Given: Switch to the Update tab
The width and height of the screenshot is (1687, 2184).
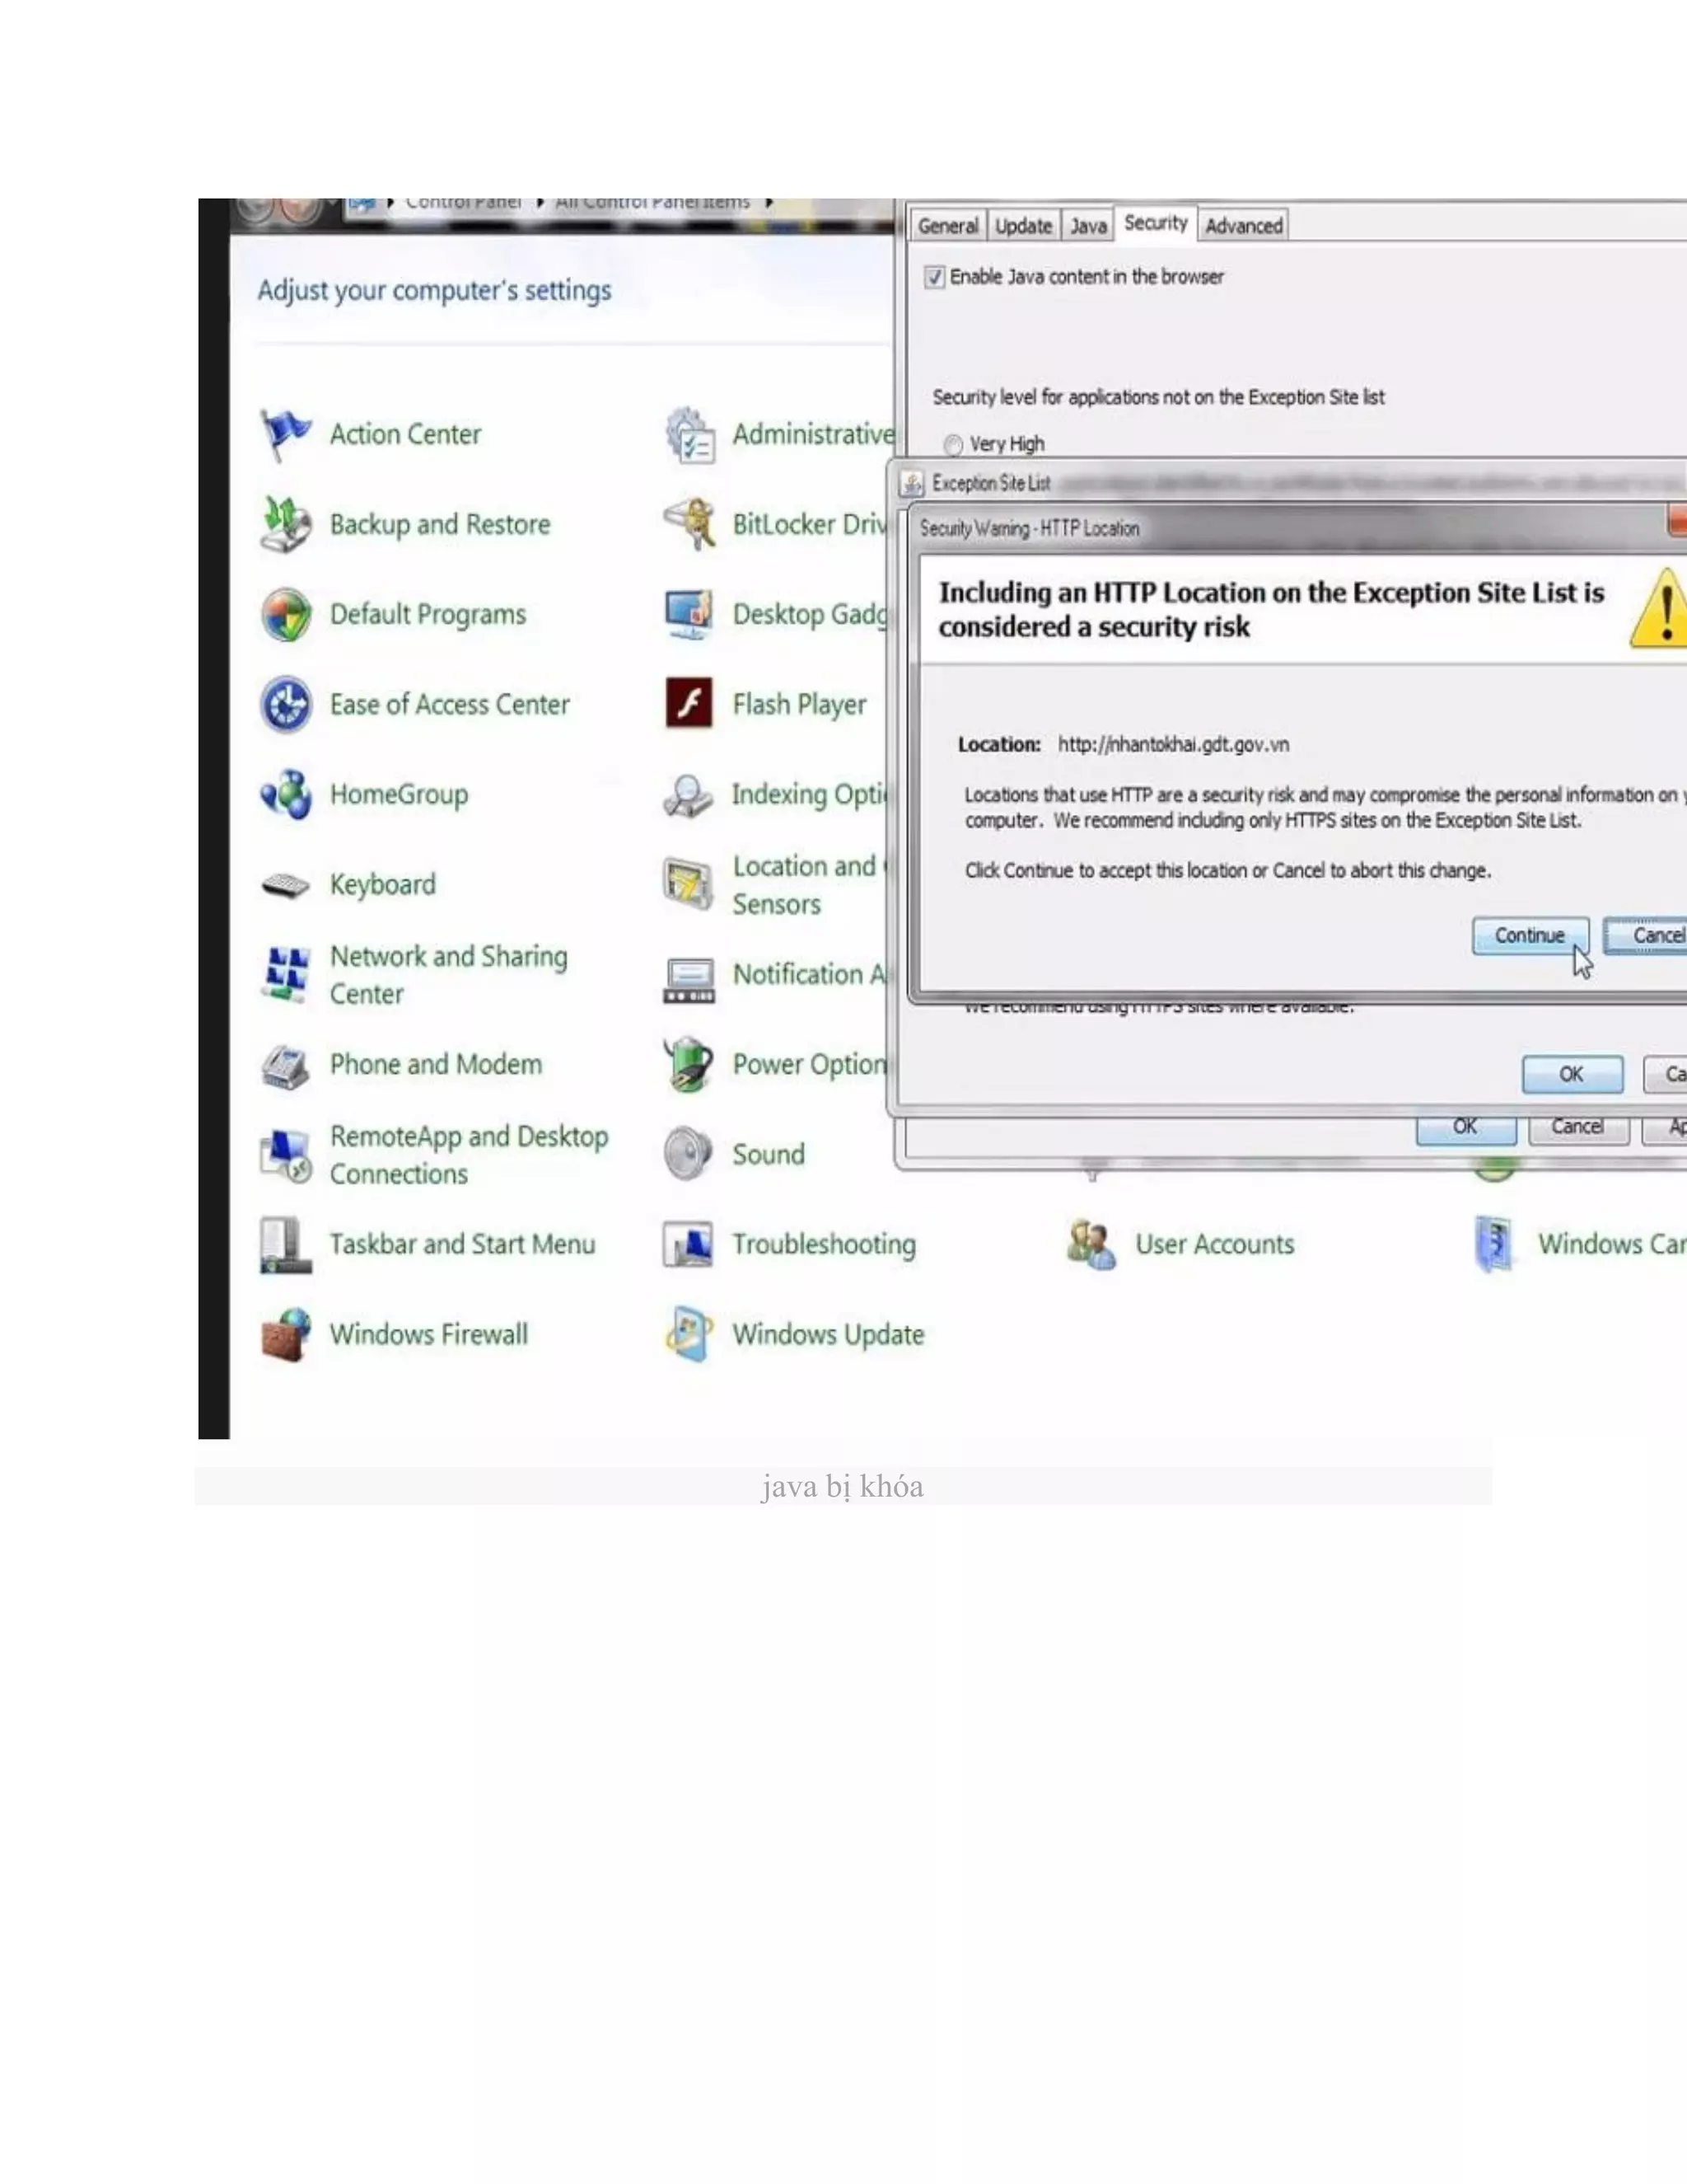Looking at the screenshot, I should point(1022,226).
